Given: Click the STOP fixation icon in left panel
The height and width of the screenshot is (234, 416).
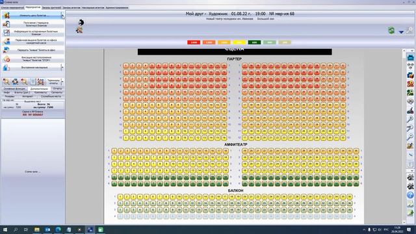Looking at the screenshot, I should pyautogui.click(x=6, y=58).
